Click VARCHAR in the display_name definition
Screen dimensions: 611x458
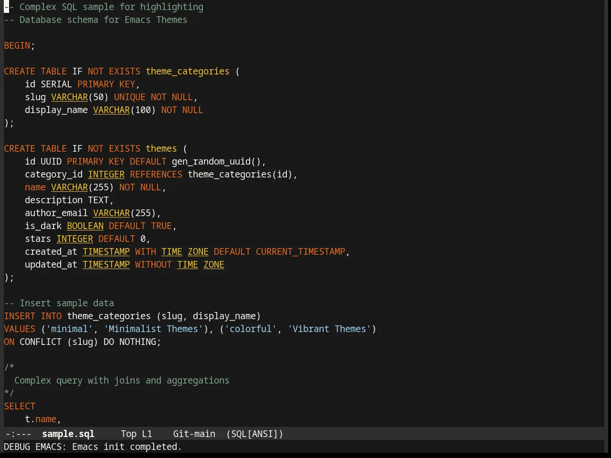coord(112,110)
